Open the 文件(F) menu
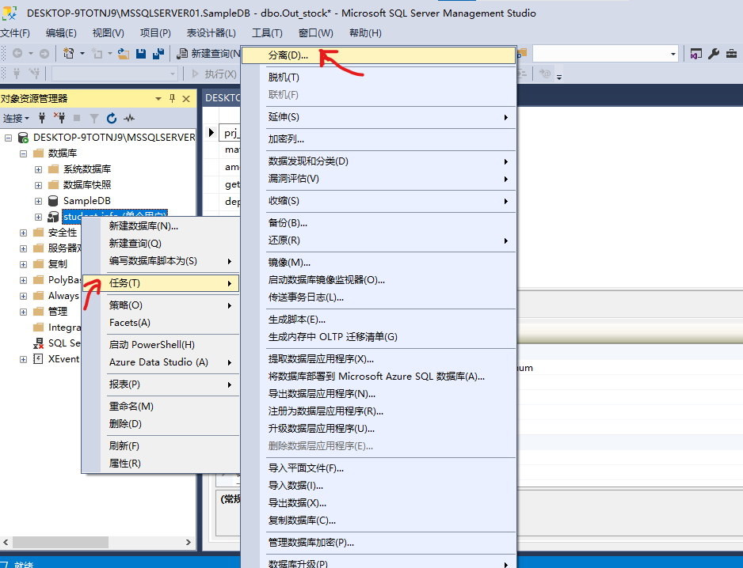Image resolution: width=743 pixels, height=568 pixels. [x=15, y=32]
